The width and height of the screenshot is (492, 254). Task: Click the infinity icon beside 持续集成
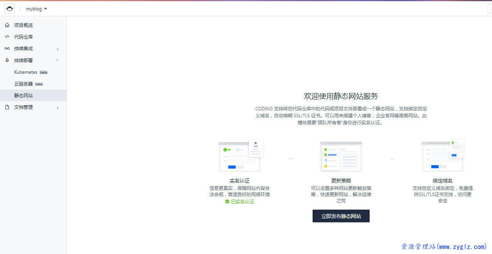coord(7,49)
